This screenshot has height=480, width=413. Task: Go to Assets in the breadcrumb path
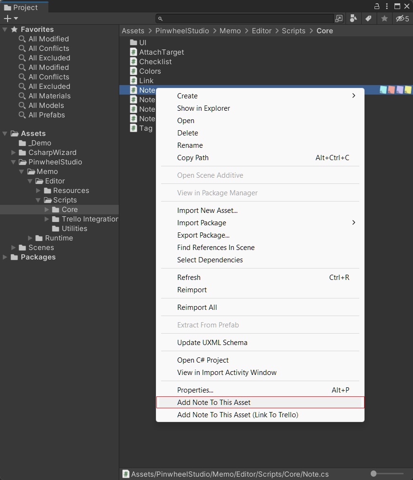[133, 31]
